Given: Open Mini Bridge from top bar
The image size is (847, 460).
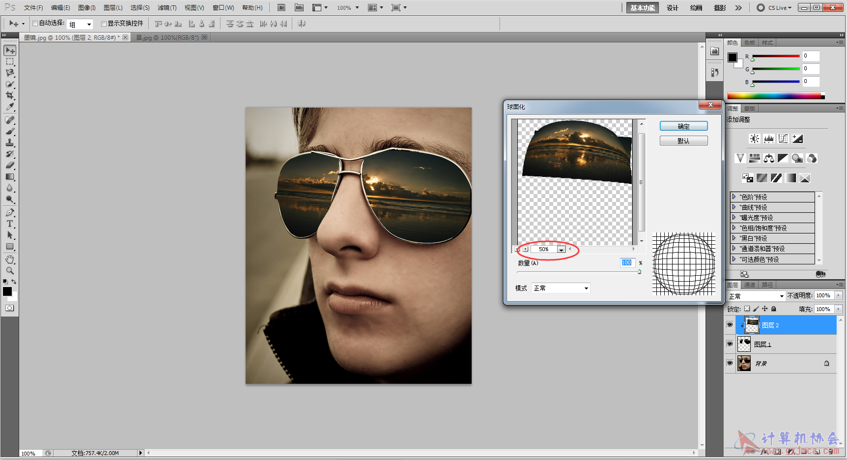Looking at the screenshot, I should click(x=299, y=7).
